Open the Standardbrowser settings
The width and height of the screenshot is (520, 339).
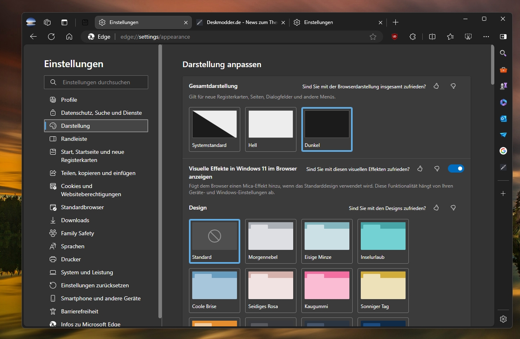pyautogui.click(x=96, y=207)
